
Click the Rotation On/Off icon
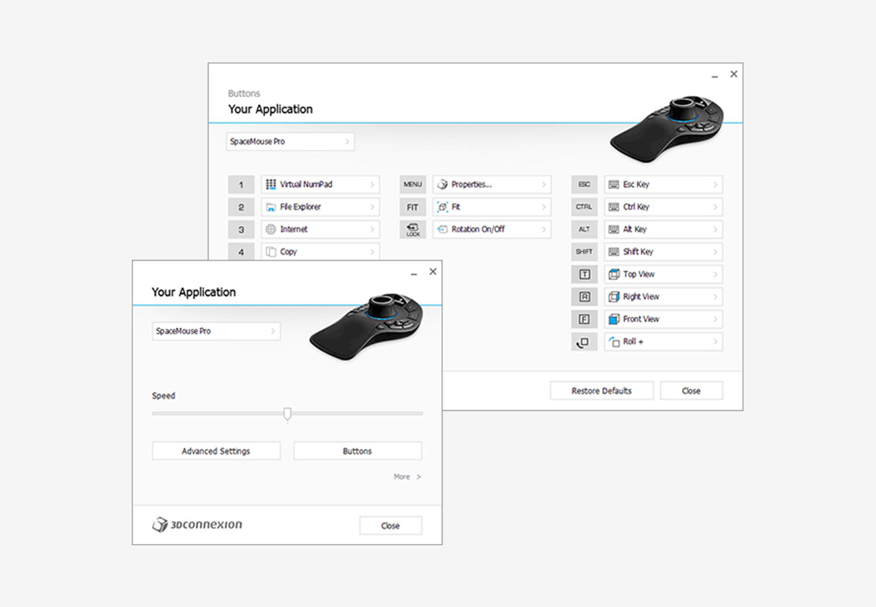click(443, 230)
